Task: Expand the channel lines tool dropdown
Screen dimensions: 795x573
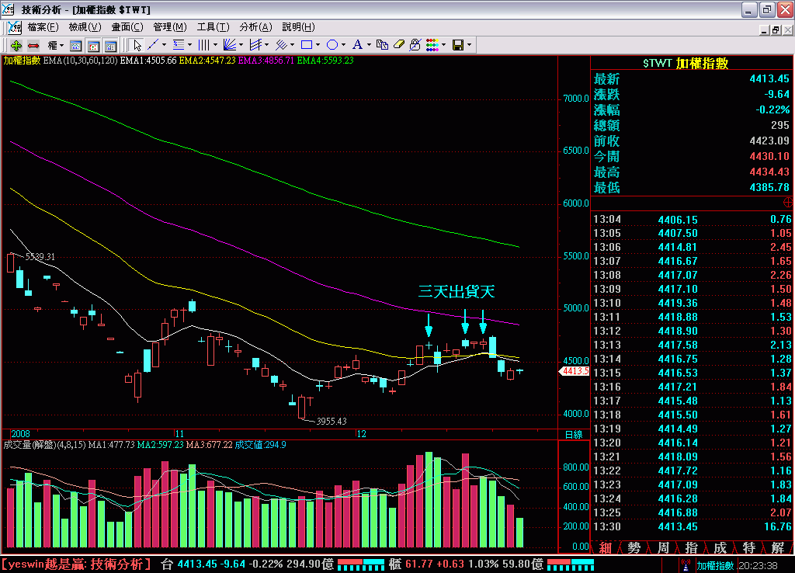Action: tap(267, 45)
